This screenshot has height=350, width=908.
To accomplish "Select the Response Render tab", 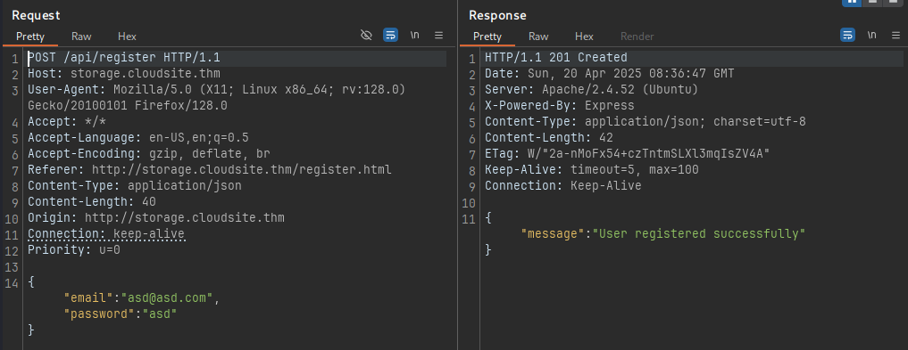I will pos(637,37).
